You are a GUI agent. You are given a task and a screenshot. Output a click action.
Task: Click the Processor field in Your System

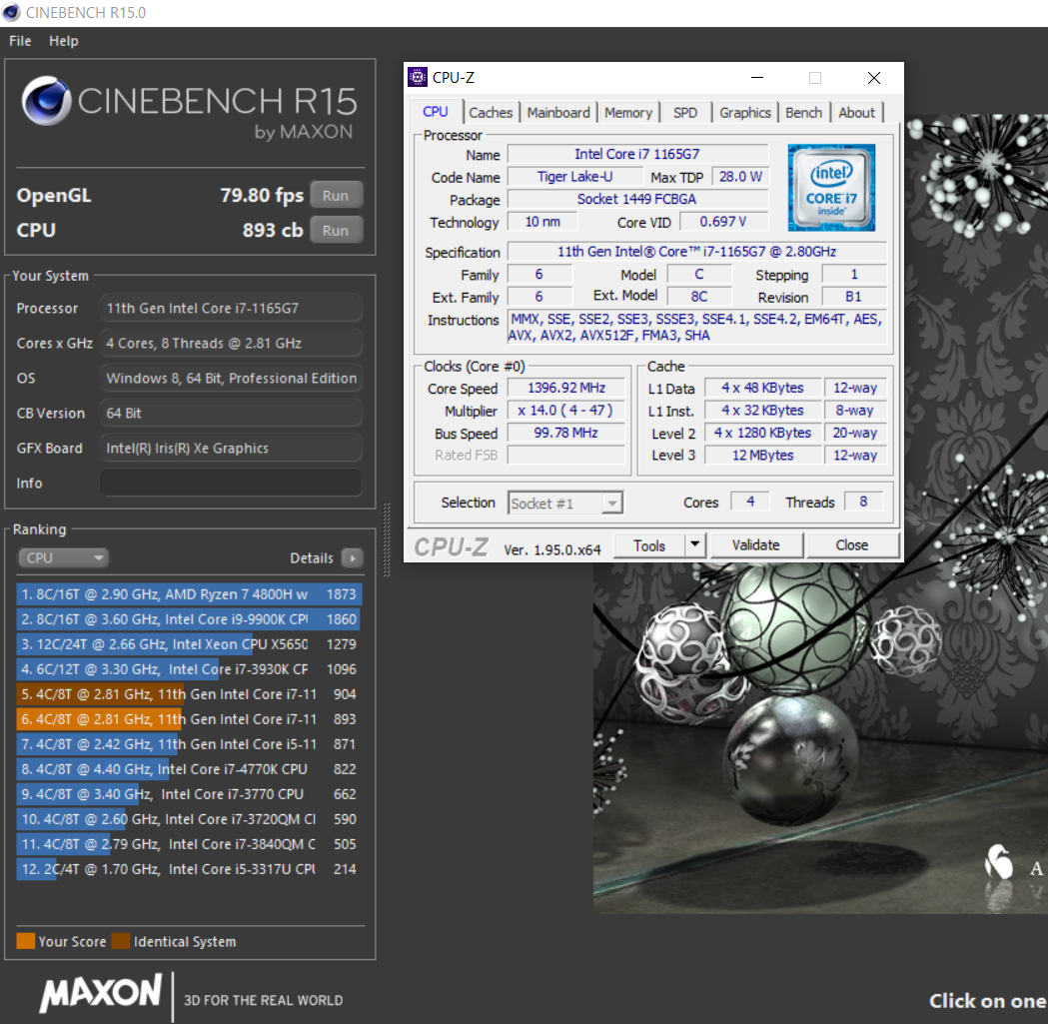tap(231, 308)
